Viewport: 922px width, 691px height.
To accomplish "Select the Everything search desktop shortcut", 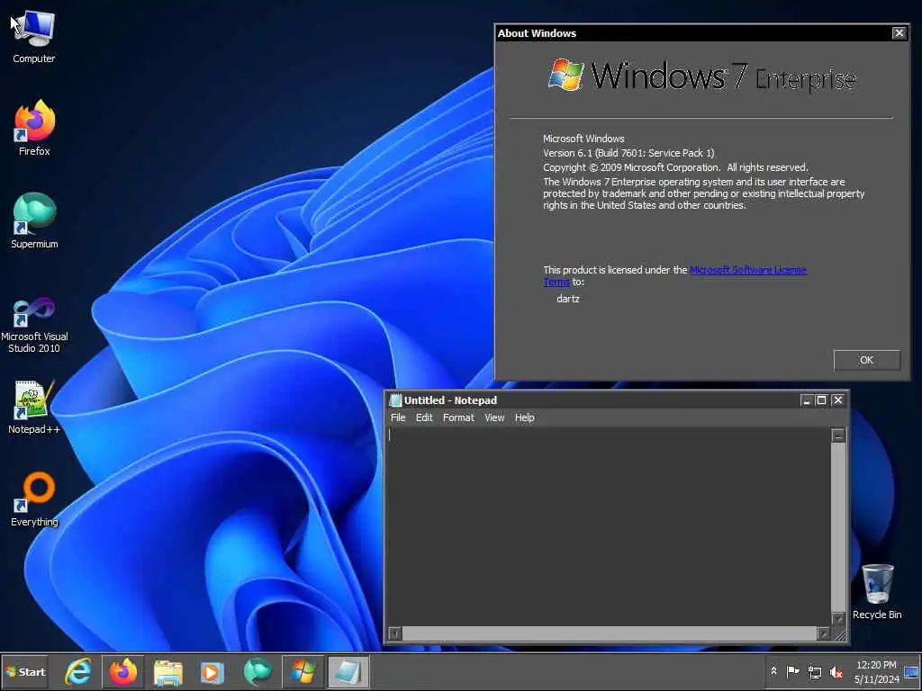I will click(x=34, y=499).
